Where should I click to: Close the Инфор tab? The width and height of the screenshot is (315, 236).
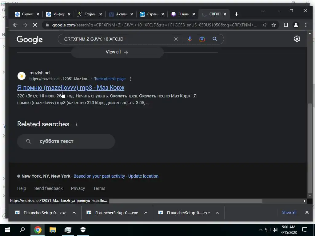(x=69, y=14)
